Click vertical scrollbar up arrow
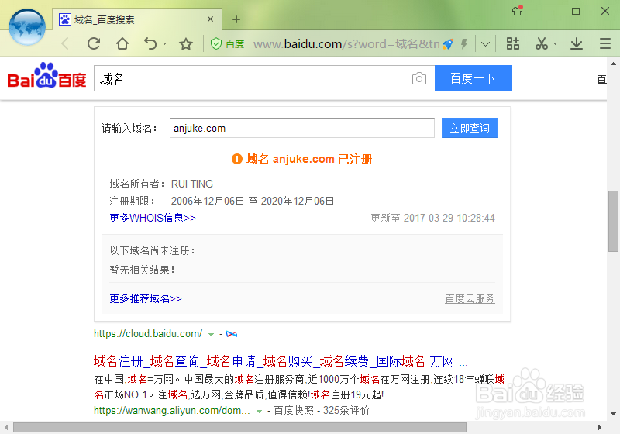 pyautogui.click(x=613, y=64)
